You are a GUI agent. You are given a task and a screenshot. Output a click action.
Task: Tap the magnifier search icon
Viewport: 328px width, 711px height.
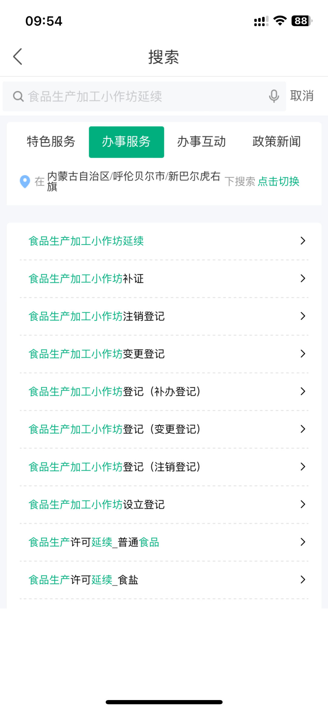point(18,96)
